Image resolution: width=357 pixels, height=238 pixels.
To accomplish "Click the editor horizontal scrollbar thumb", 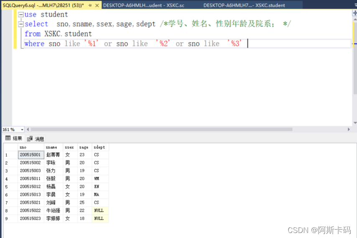I will 162,129.
